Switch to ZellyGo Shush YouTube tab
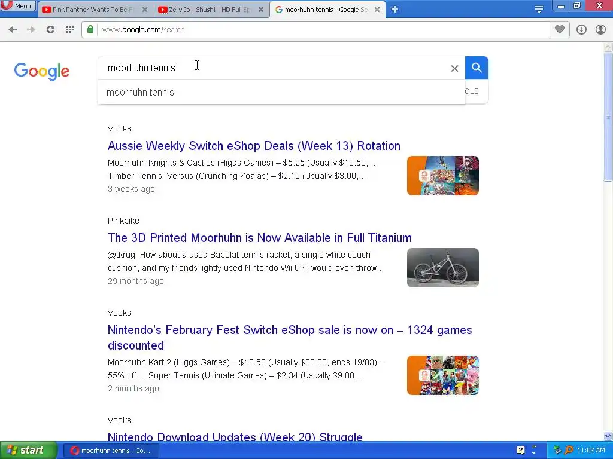The width and height of the screenshot is (613, 459). coord(211,10)
